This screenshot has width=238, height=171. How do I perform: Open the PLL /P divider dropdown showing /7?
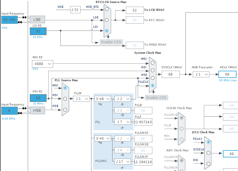[122, 122]
